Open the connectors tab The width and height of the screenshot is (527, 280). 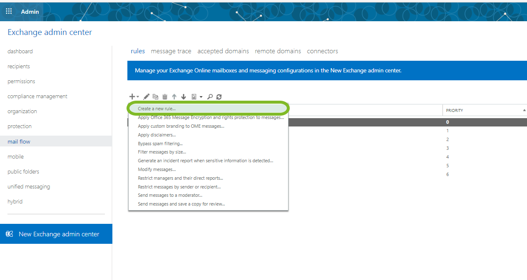pyautogui.click(x=323, y=51)
